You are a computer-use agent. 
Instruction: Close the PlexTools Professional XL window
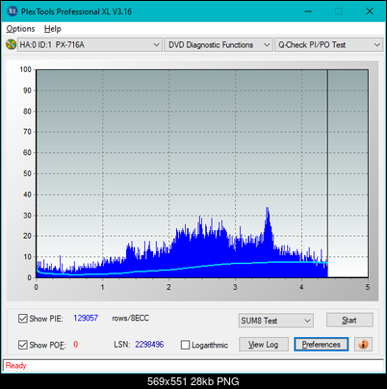(x=370, y=12)
